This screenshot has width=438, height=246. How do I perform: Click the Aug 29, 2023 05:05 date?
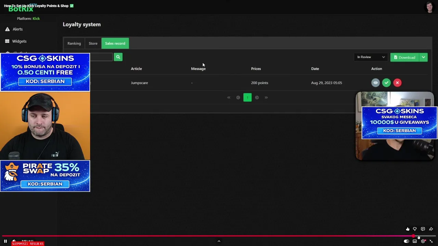(x=326, y=83)
